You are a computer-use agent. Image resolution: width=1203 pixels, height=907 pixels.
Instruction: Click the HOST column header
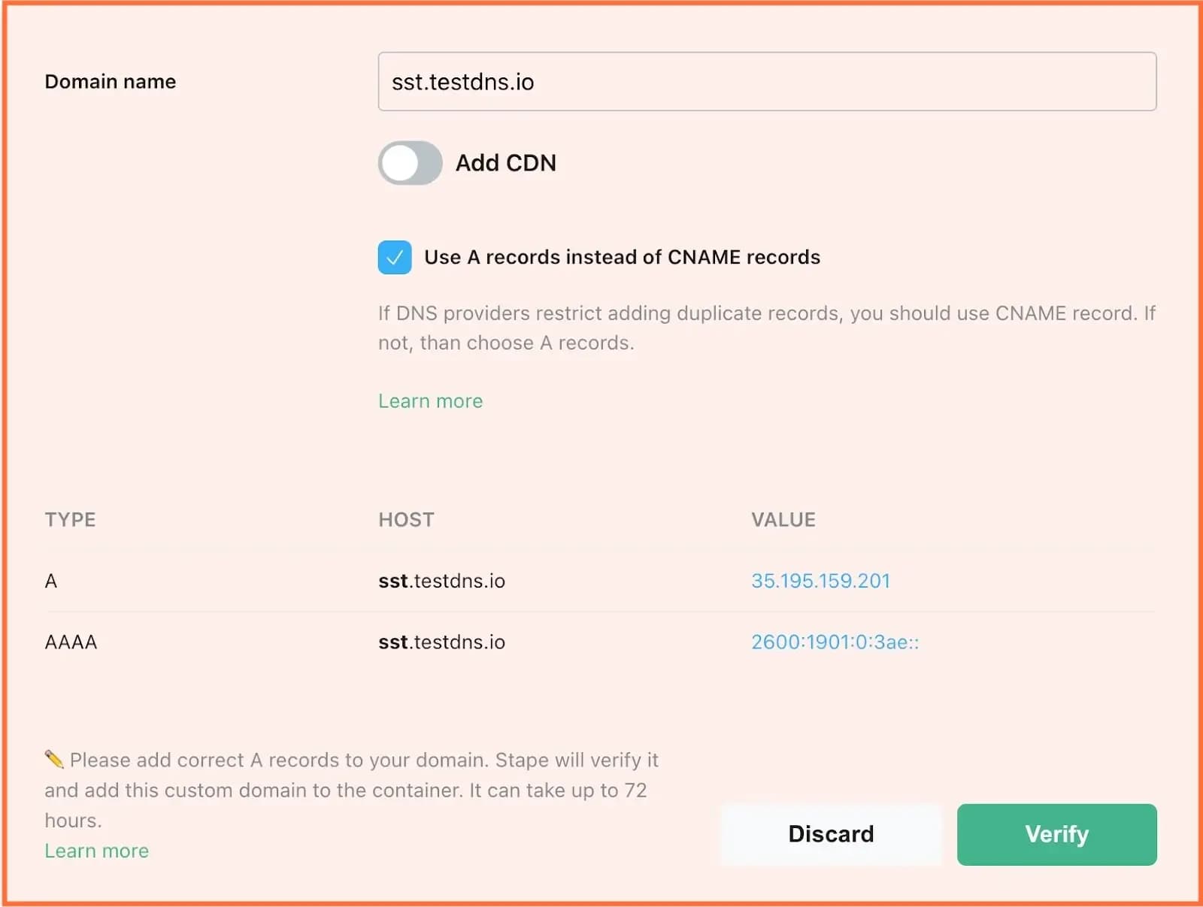tap(406, 519)
